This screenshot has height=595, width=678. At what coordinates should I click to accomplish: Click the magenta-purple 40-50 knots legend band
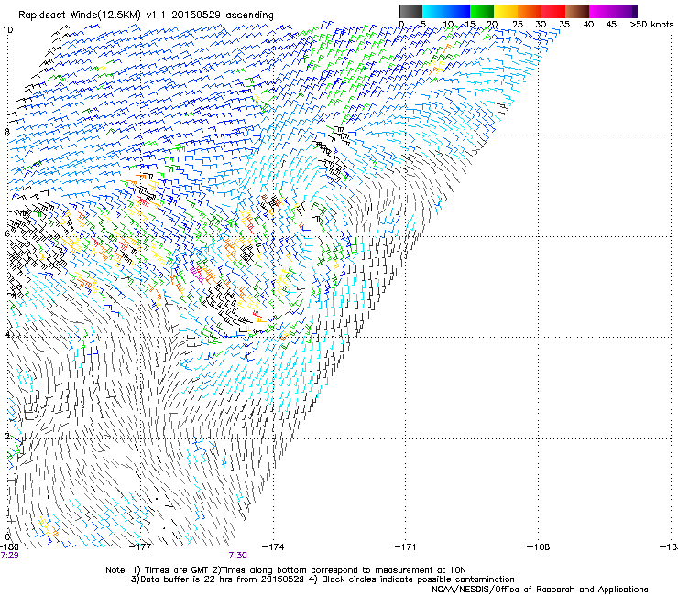[x=613, y=11]
